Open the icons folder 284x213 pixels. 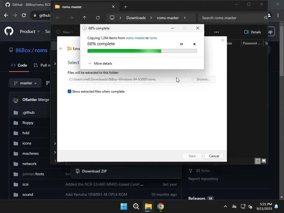(x=27, y=143)
